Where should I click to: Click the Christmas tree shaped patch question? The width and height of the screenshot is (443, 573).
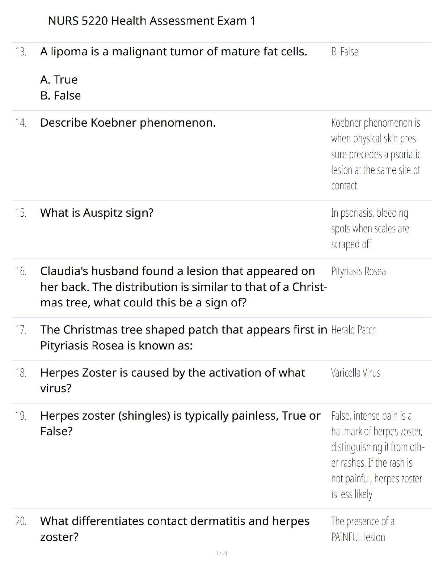184,338
